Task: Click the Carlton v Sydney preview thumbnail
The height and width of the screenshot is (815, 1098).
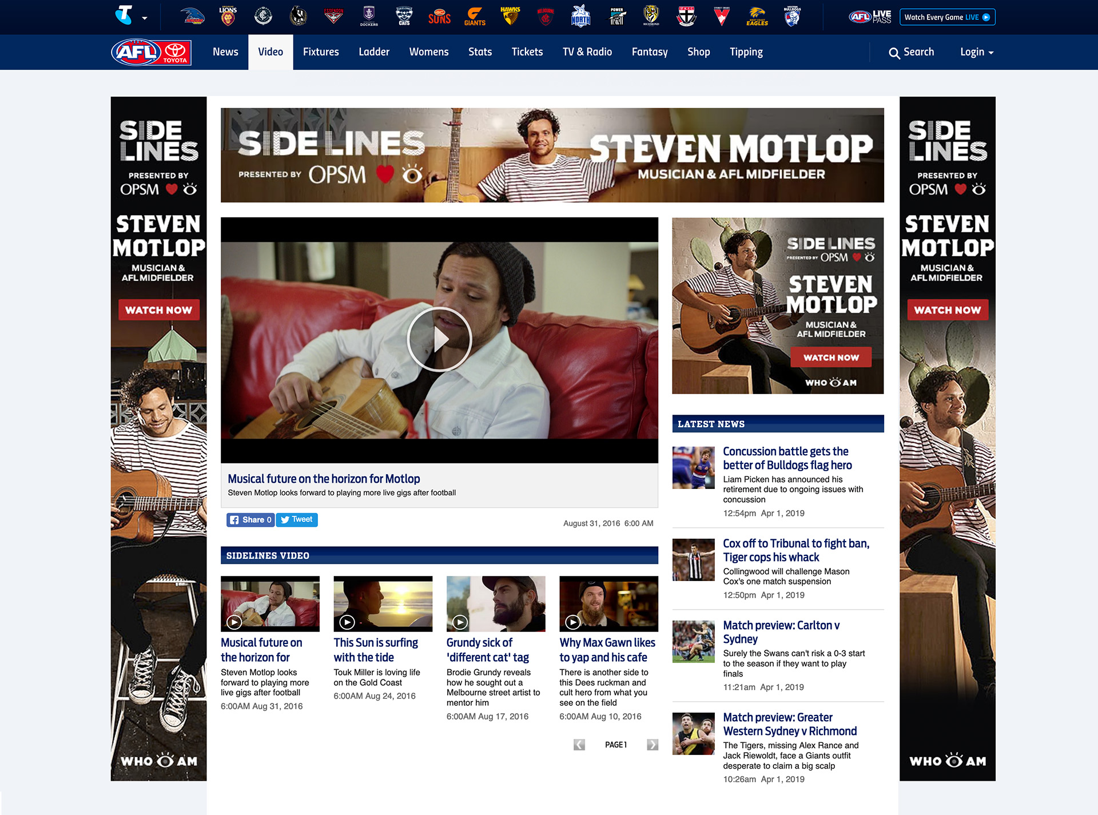Action: click(694, 642)
